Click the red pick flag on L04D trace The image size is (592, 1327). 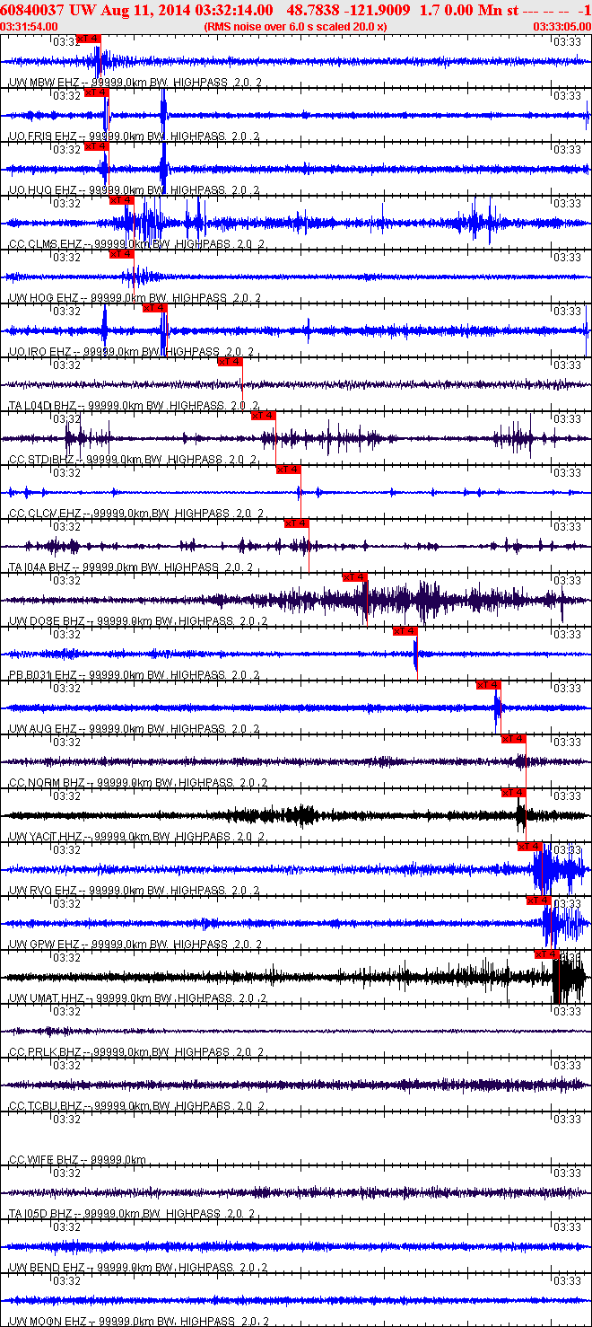point(231,362)
